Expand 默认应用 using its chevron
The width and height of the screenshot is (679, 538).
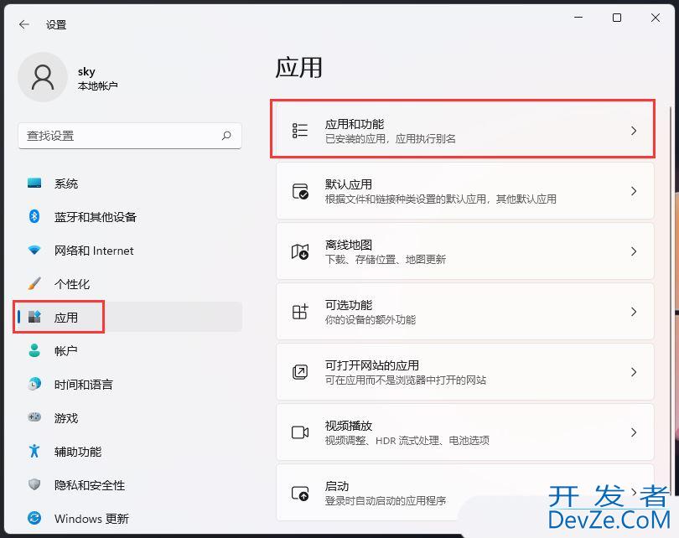634,191
